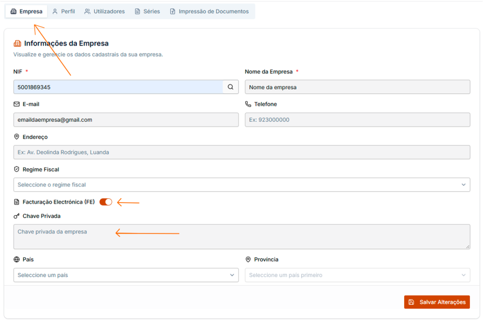Click the globe icon beside País
483x322 pixels.
pyautogui.click(x=17, y=259)
